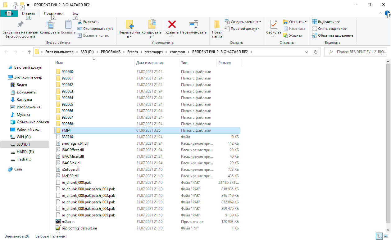Open Документы in the sidebar
This screenshot has width=391, height=240.
click(26, 92)
